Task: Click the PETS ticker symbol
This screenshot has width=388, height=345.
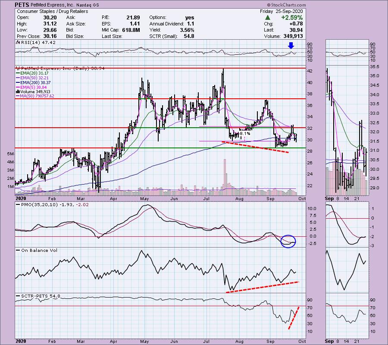Action: coord(22,5)
